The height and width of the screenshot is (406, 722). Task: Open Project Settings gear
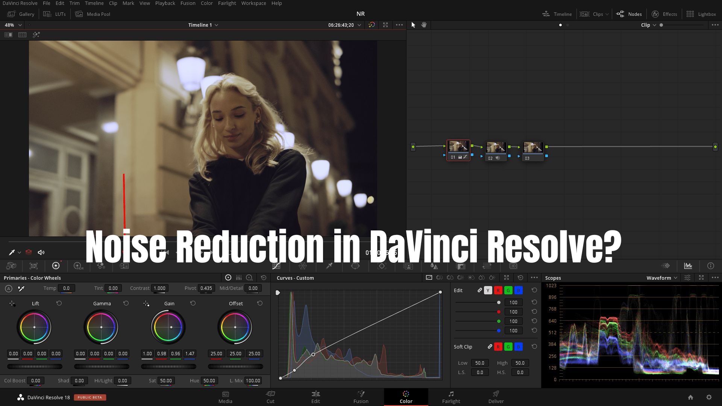click(709, 397)
